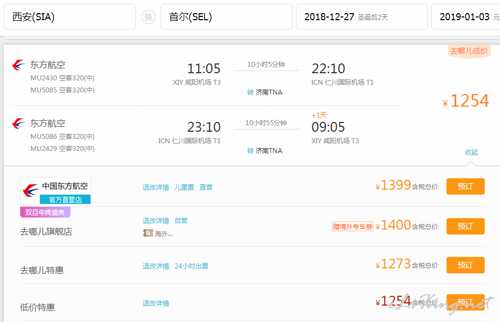500x322 pixels.
Task: Swap departure and destination cities
Action: (x=148, y=17)
